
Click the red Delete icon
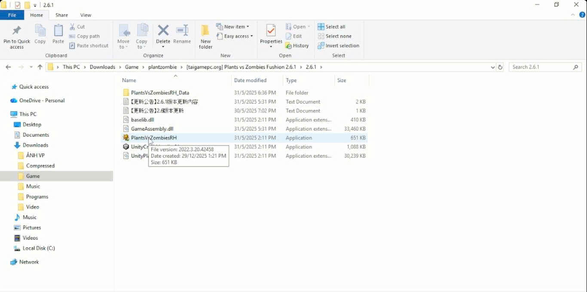click(163, 31)
